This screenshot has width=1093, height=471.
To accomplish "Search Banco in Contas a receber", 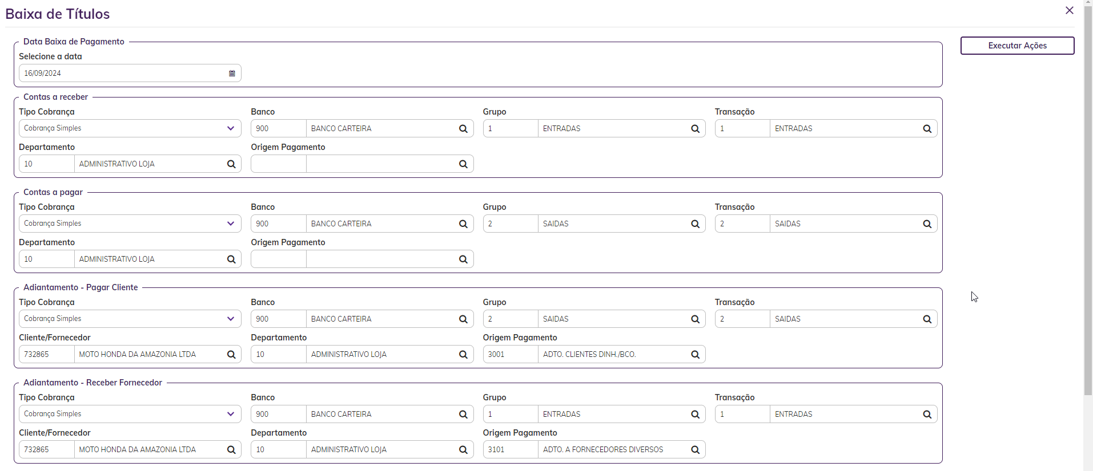I will 463,129.
